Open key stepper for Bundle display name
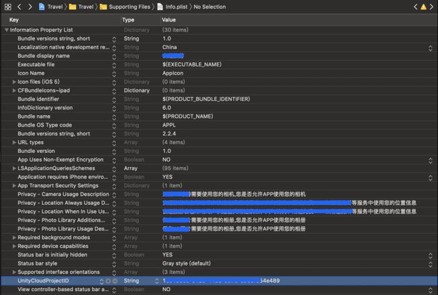Image resolution: width=438 pixels, height=295 pixels. (x=114, y=57)
